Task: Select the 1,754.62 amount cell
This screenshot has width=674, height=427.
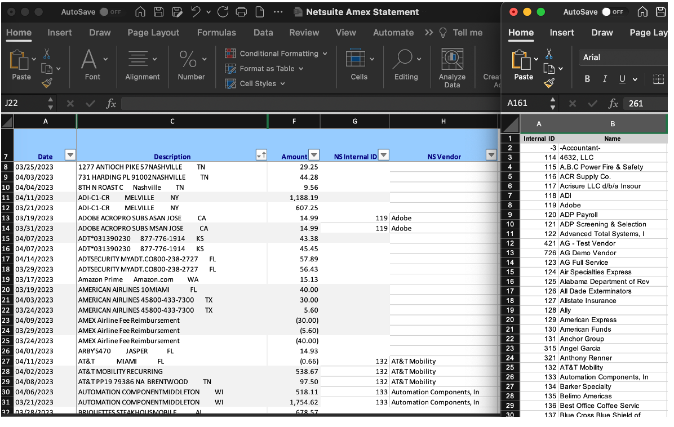Action: (294, 403)
